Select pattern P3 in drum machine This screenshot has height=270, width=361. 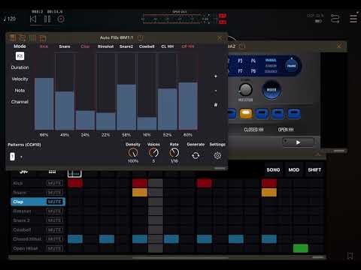[240, 61]
